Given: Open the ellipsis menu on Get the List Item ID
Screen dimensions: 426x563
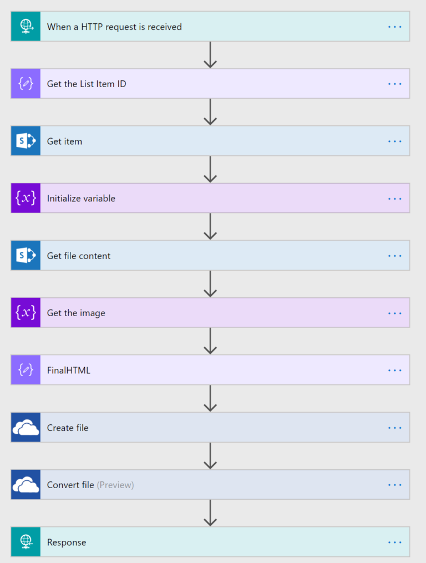Looking at the screenshot, I should (394, 83).
